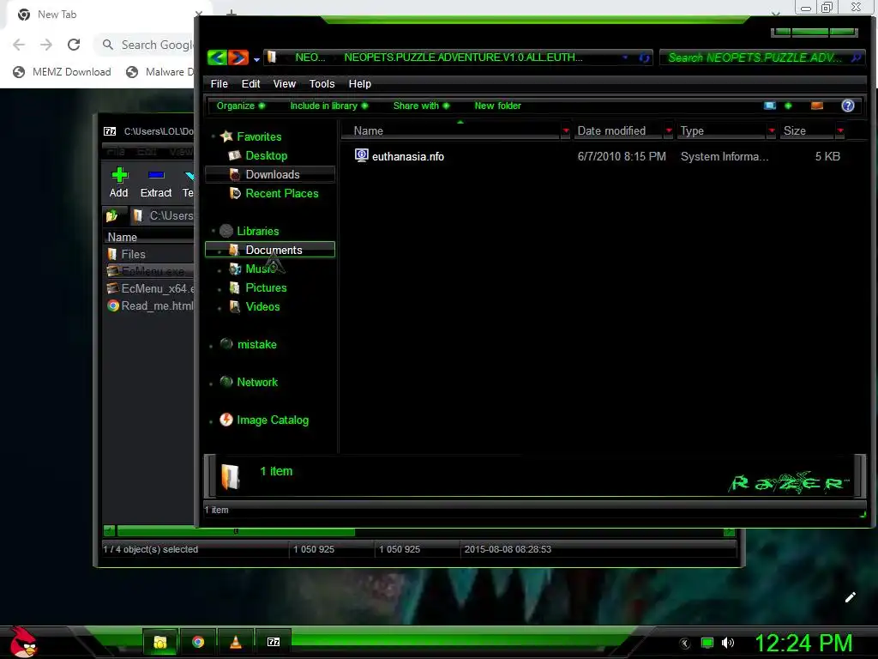Open Recent Places in Favorites
Viewport: 878px width, 659px height.
click(x=281, y=193)
